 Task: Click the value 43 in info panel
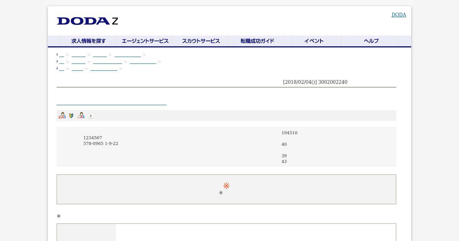click(x=284, y=161)
